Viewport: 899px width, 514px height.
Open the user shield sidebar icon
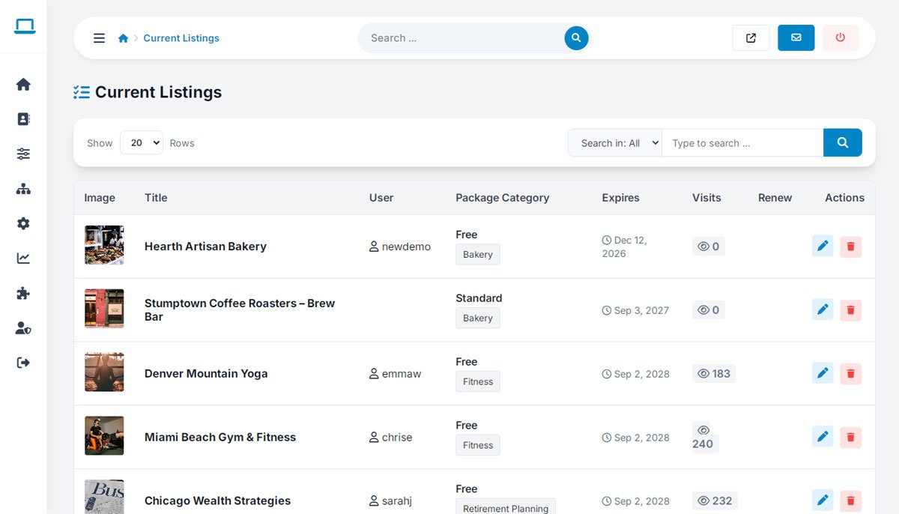23,328
